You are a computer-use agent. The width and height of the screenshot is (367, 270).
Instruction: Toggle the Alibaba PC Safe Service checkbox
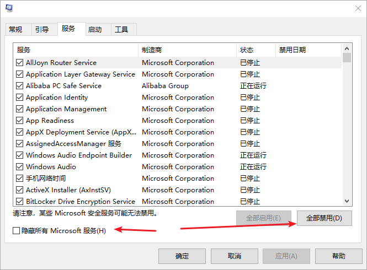20,86
